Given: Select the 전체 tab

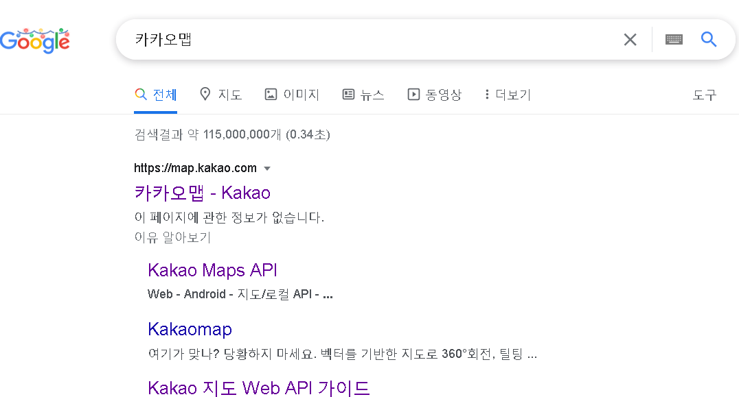Looking at the screenshot, I should (x=155, y=95).
